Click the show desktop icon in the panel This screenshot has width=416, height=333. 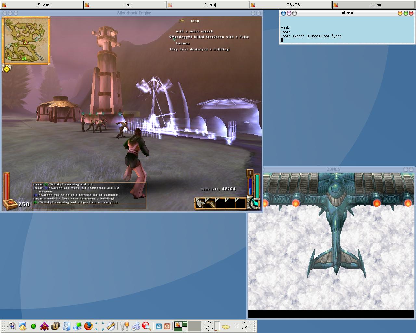pyautogui.click(x=22, y=326)
